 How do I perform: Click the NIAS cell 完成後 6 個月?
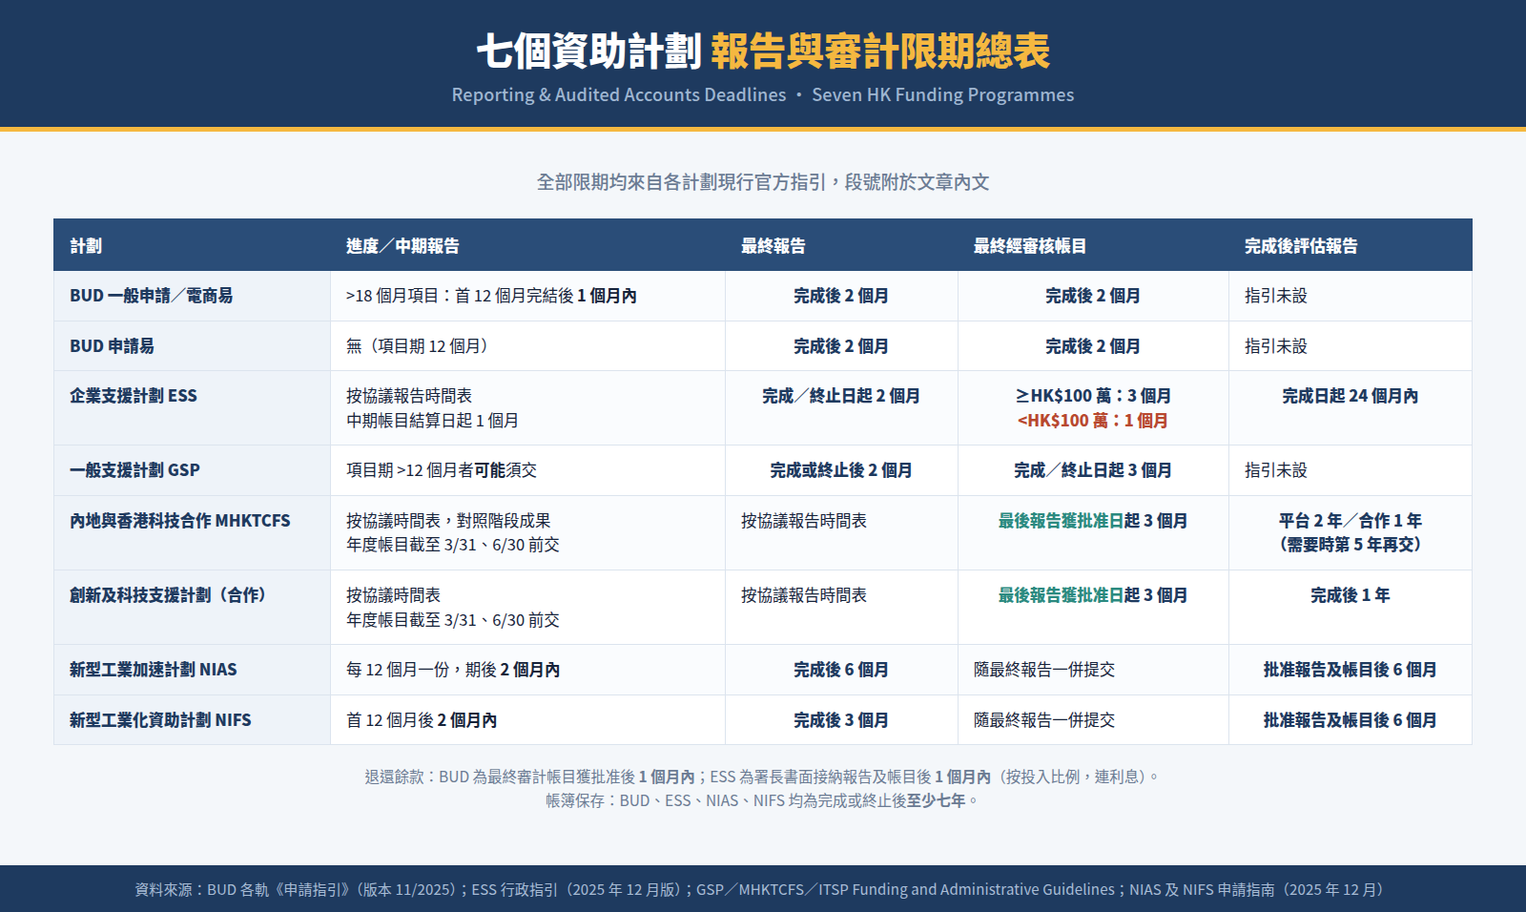841,670
